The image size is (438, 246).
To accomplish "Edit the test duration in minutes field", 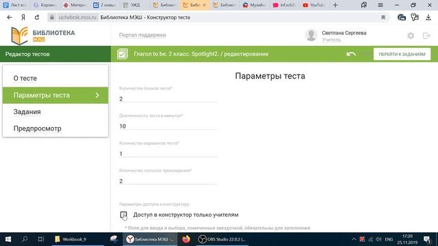I will (x=168, y=126).
